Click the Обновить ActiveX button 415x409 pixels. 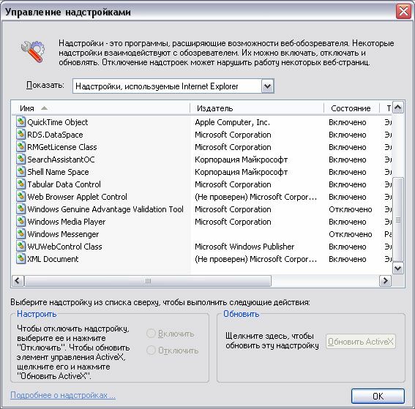coord(361,342)
